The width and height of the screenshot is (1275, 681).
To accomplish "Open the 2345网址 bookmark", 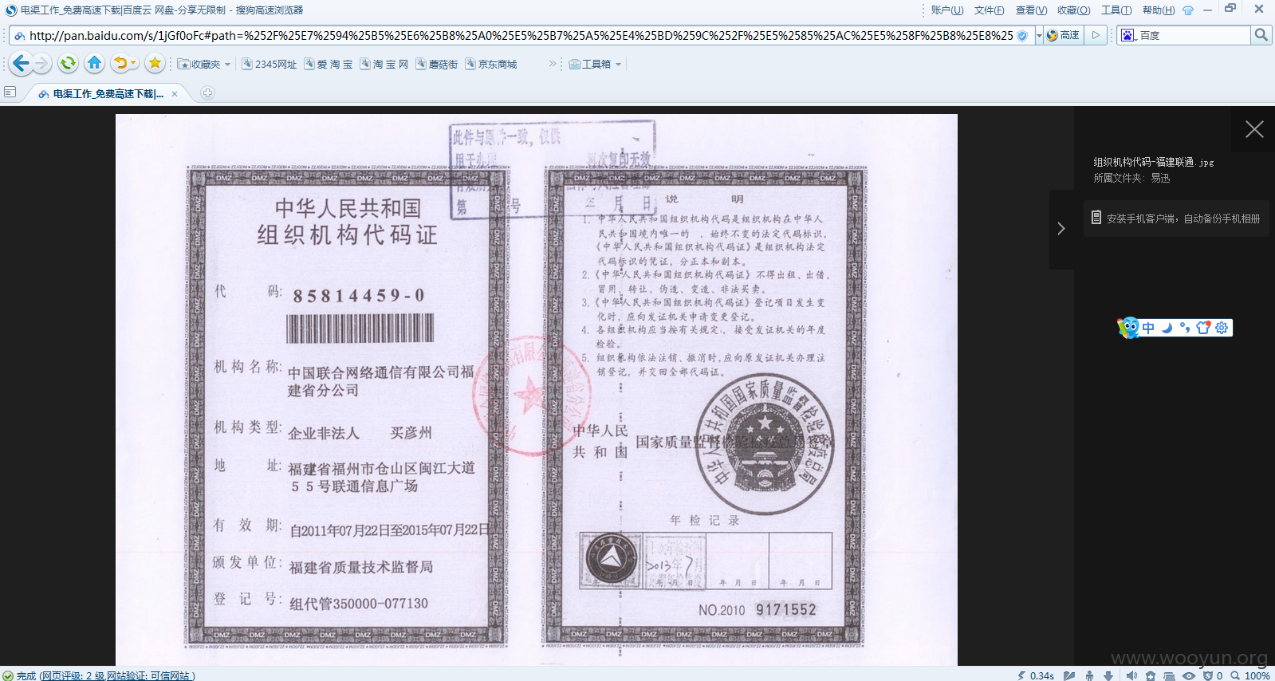I will (x=270, y=64).
